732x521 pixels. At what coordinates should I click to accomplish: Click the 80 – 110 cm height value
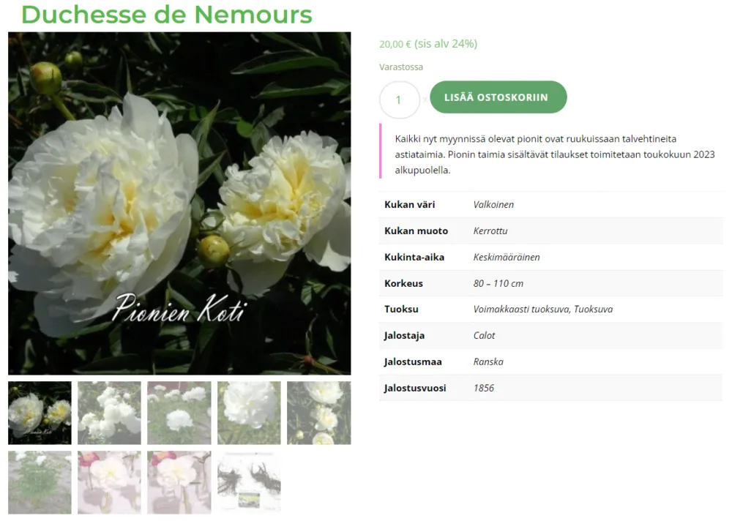coord(498,283)
